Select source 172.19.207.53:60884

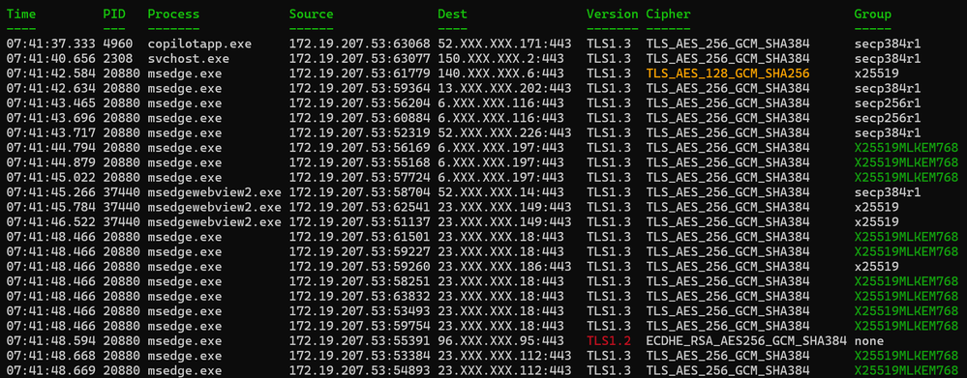(359, 118)
